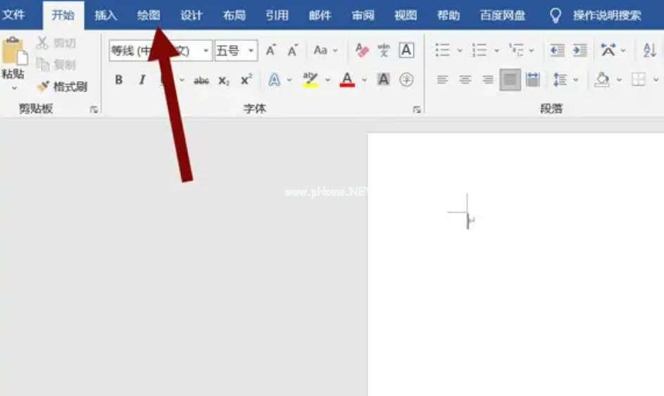
Task: Open the Font dialog launcher
Action: click(x=417, y=109)
